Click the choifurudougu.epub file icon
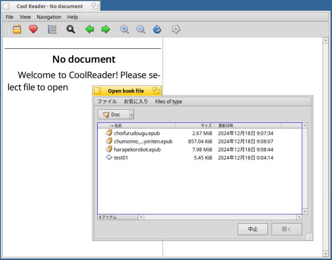The height and width of the screenshot is (260, 332). (x=109, y=133)
